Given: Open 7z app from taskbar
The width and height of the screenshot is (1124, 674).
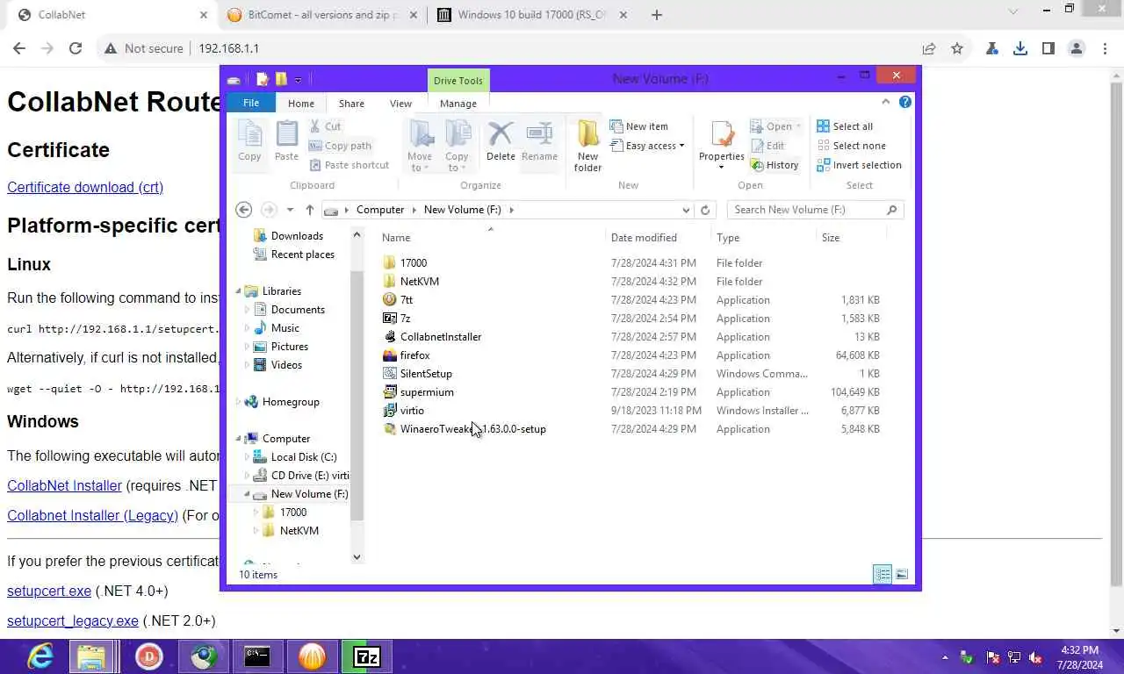Looking at the screenshot, I should point(366,656).
